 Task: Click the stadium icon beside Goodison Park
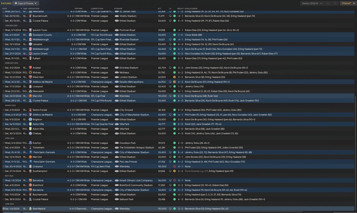(117, 143)
